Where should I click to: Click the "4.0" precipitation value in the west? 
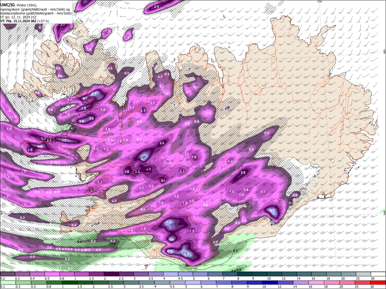(x=64, y=140)
